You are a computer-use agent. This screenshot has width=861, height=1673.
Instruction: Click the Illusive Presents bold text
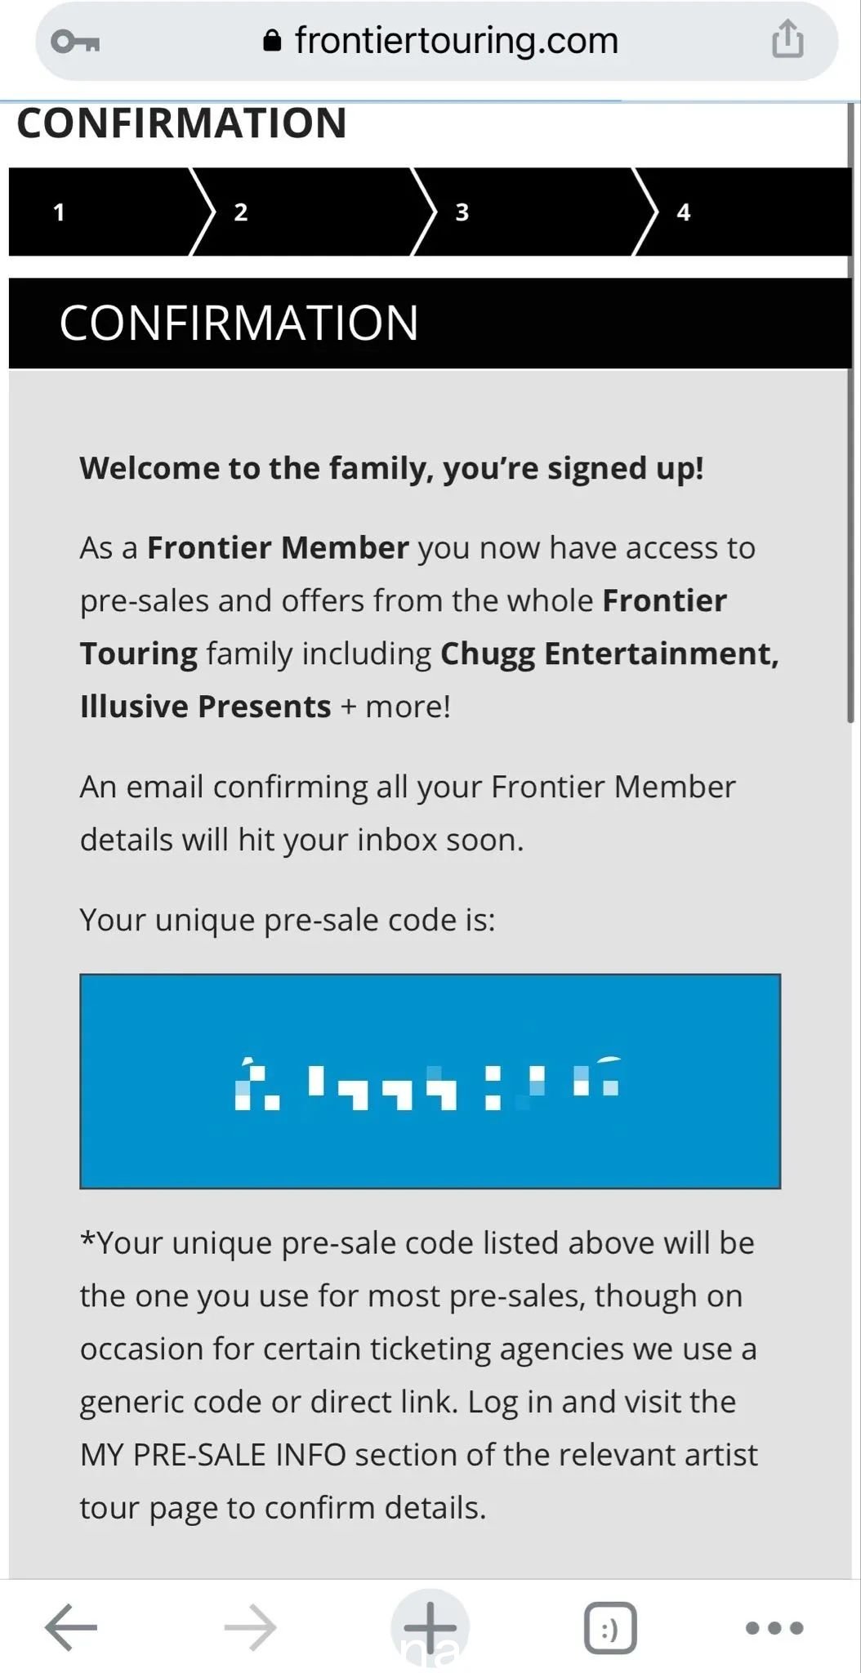coord(205,707)
